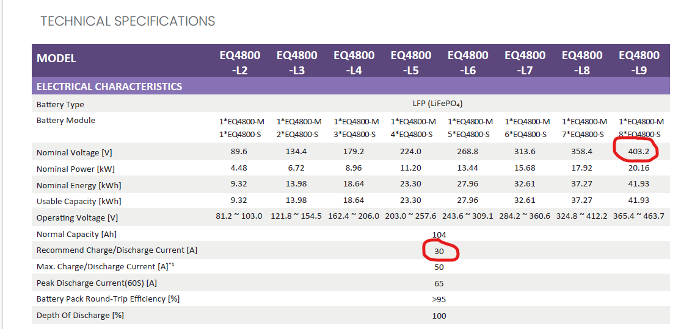
Task: Select the 81.2 ~ 103.0 operating voltage range
Action: 239,217
